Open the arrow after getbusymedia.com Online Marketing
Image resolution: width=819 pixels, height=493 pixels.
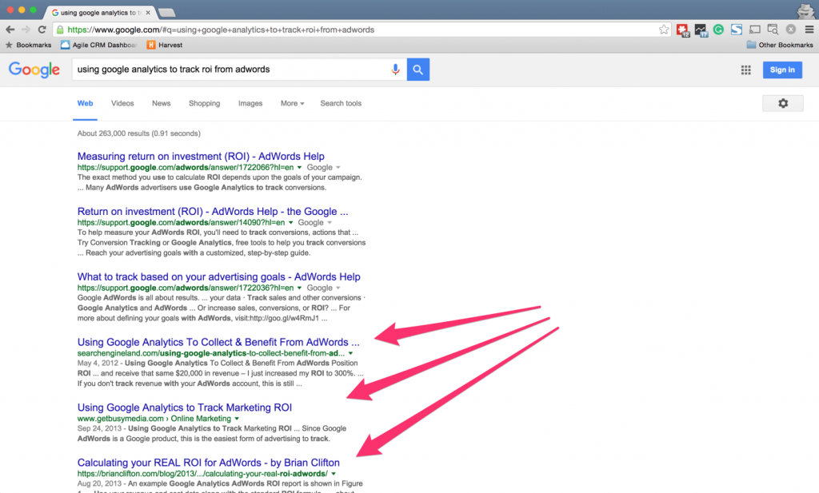[237, 419]
